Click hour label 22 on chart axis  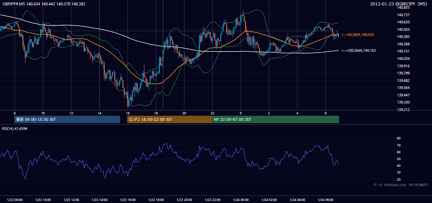pyautogui.click(x=212, y=113)
